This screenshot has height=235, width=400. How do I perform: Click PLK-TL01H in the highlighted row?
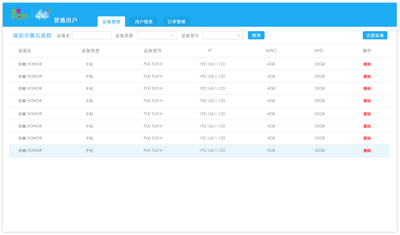tap(153, 151)
